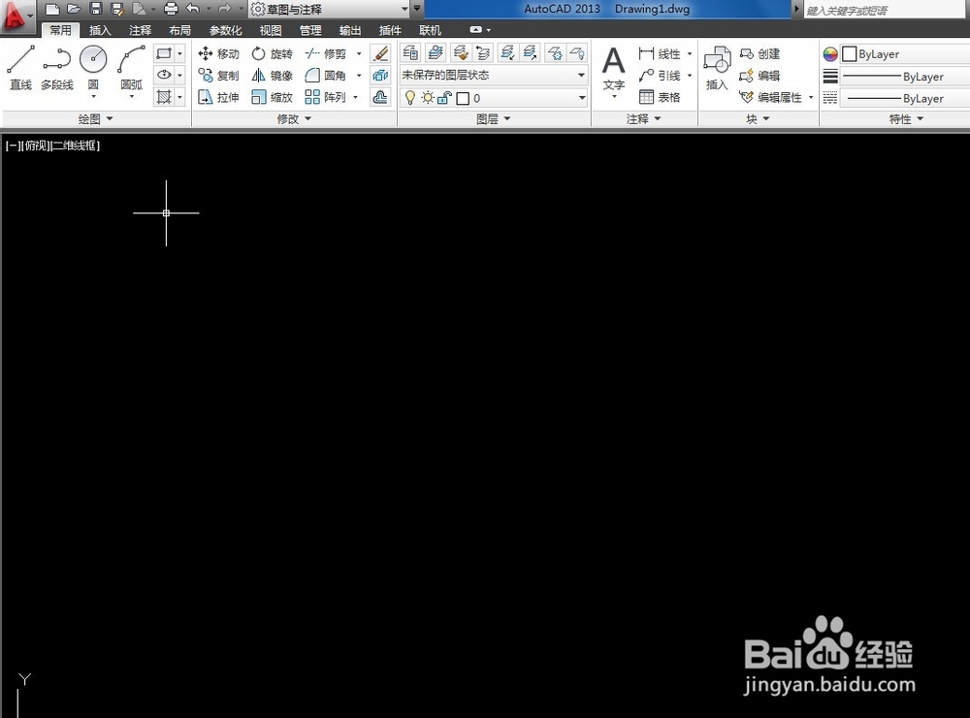Click the Edit Attributes (编辑属性) button

click(771, 97)
